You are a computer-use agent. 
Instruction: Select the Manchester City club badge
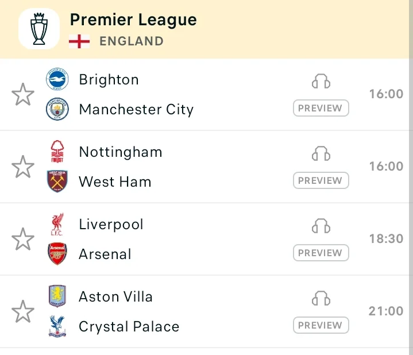[x=57, y=109]
